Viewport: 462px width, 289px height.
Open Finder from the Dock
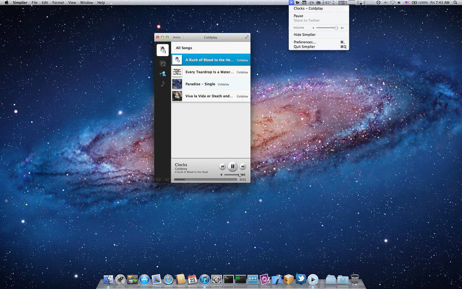(x=109, y=279)
